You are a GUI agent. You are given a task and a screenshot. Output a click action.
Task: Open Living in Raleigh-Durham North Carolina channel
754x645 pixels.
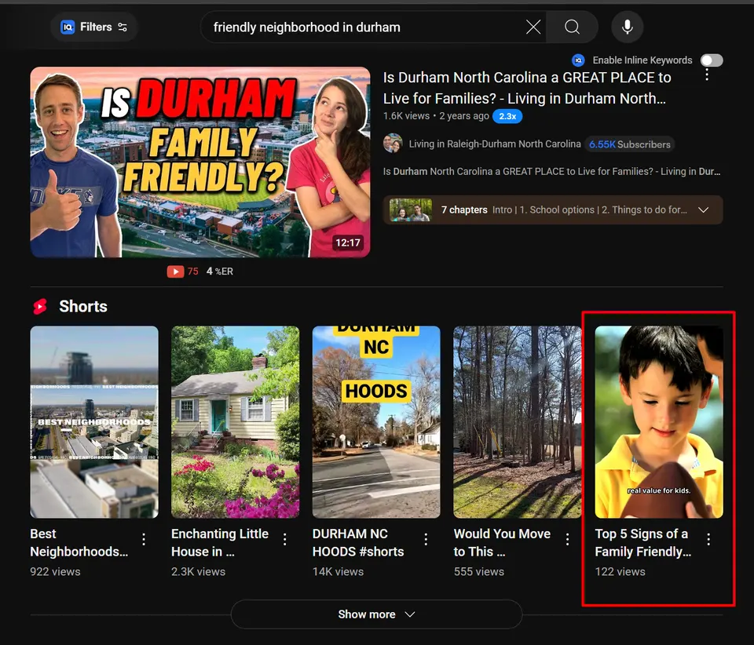click(x=495, y=144)
